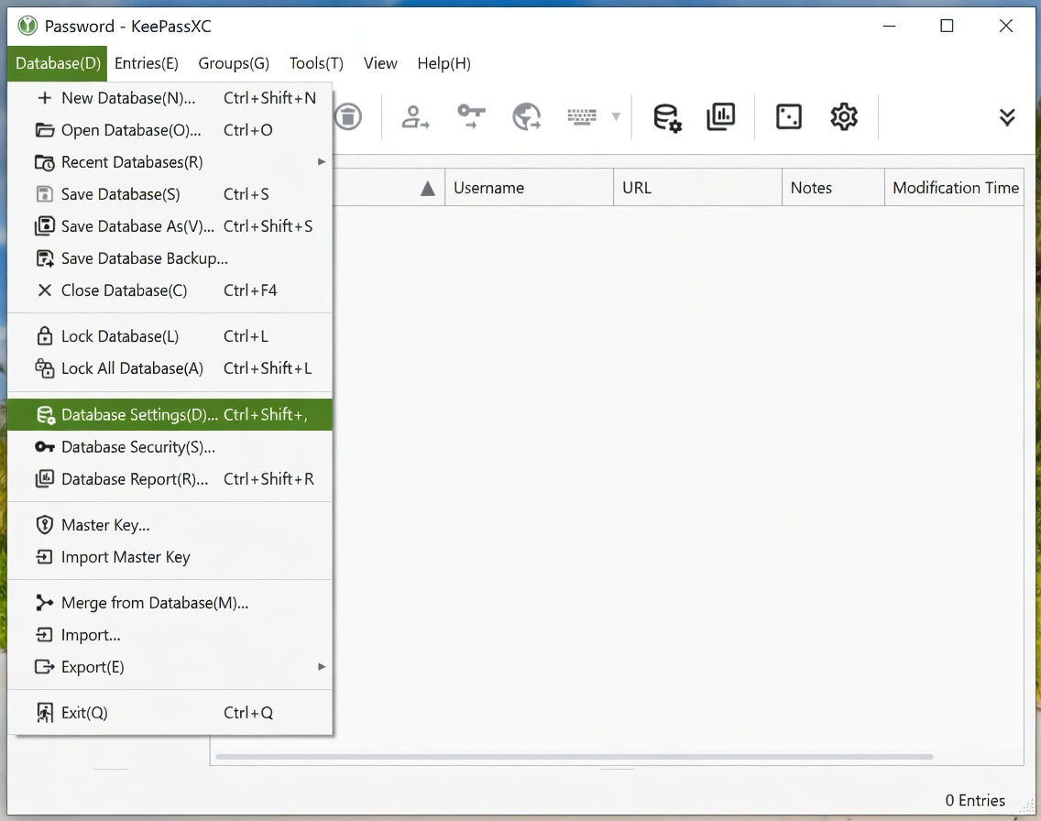Viewport: 1041px width, 821px height.
Task: Click the database settings toolbar icon
Action: (x=666, y=116)
